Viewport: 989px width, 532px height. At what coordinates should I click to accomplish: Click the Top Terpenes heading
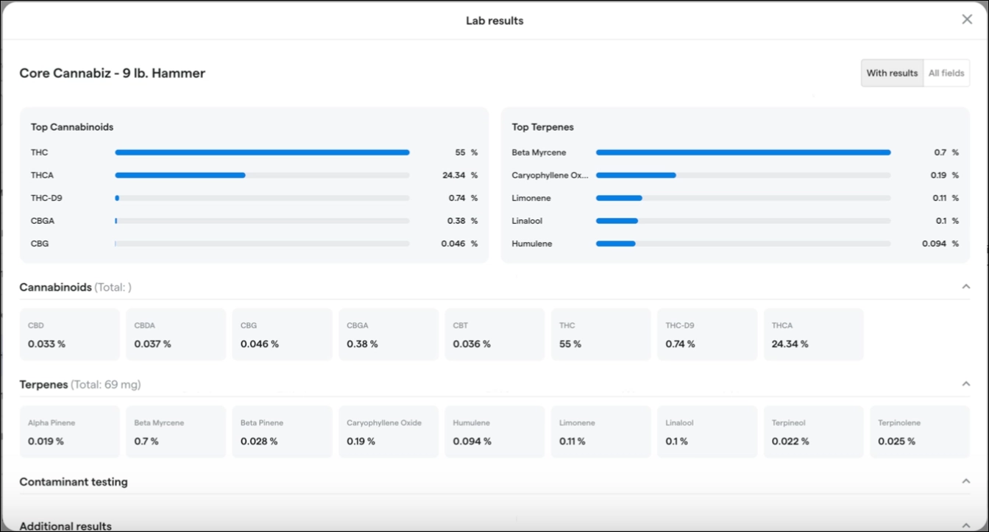543,127
